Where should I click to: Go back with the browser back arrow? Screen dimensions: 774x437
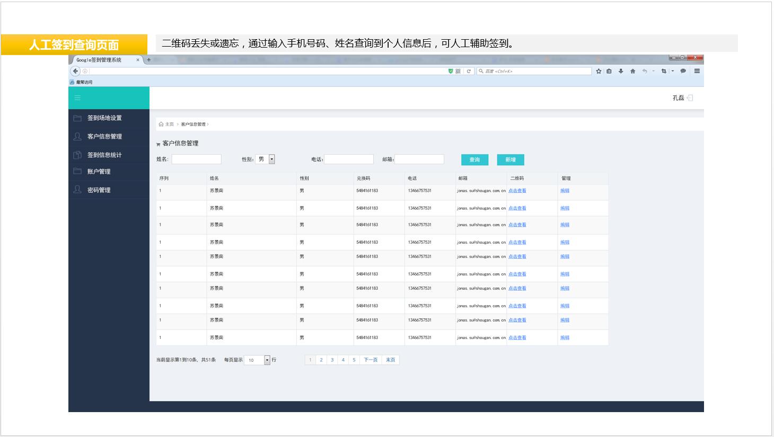point(75,71)
